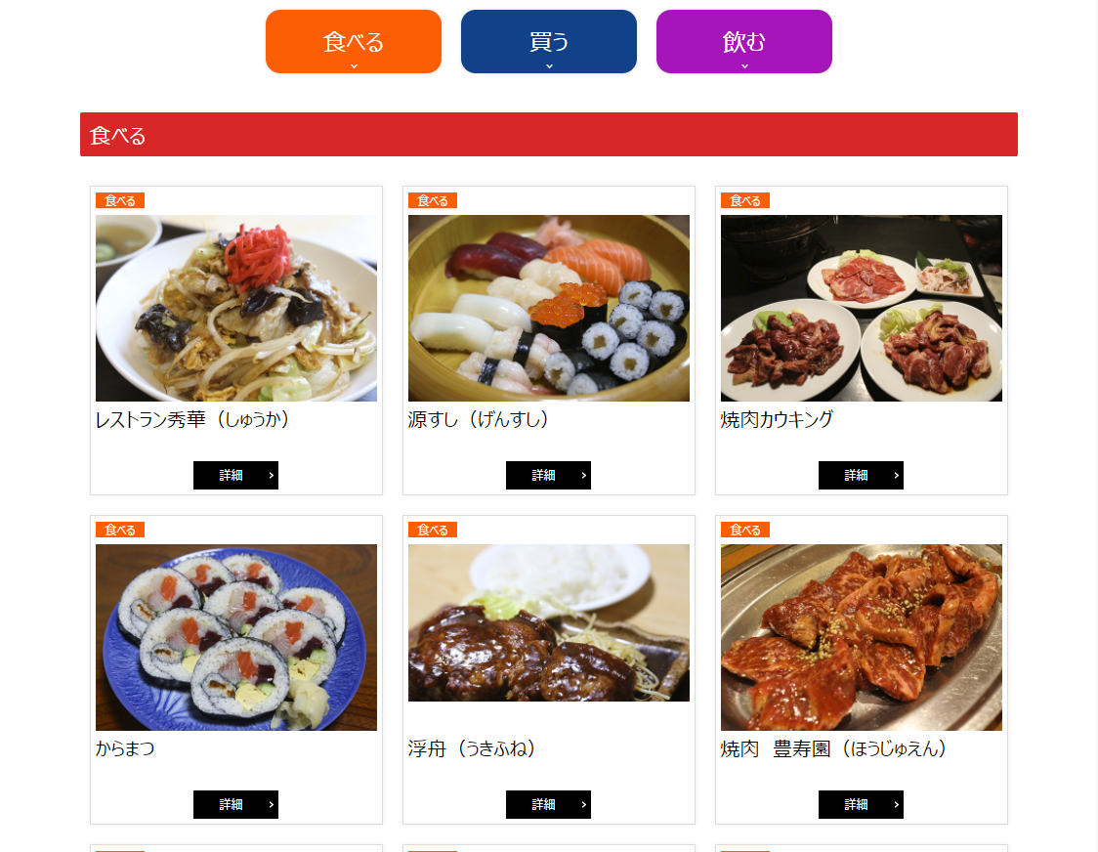
Task: Click 詳細 button for 源すし
Action: click(x=548, y=475)
